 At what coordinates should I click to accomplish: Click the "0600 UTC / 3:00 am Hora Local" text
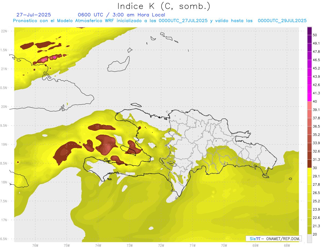coord(121,15)
